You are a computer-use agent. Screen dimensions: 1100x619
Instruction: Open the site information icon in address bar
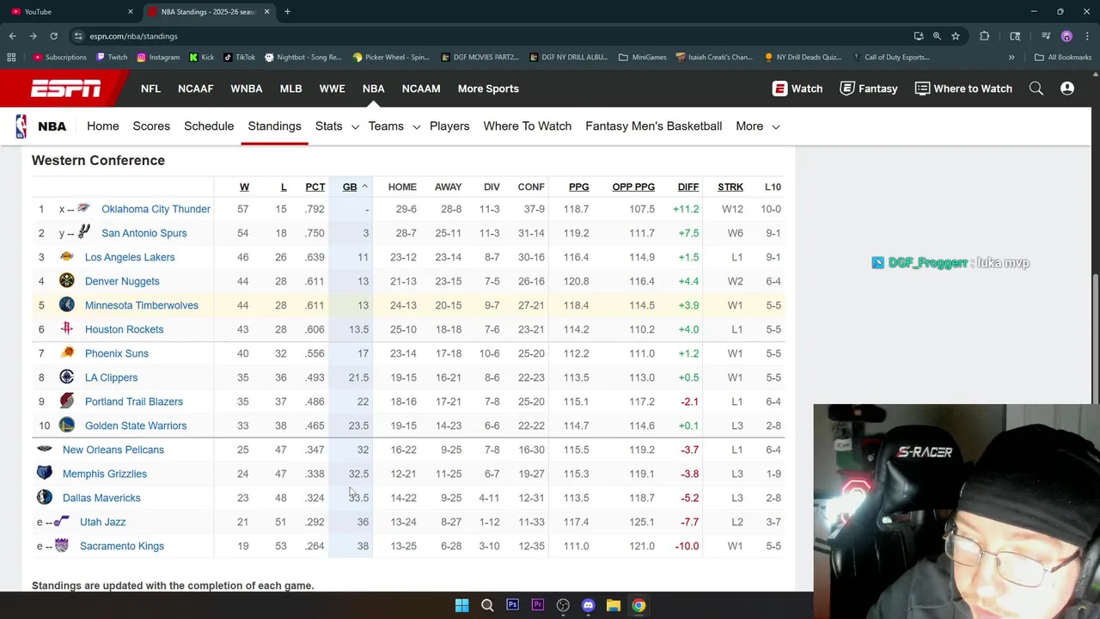pos(78,36)
